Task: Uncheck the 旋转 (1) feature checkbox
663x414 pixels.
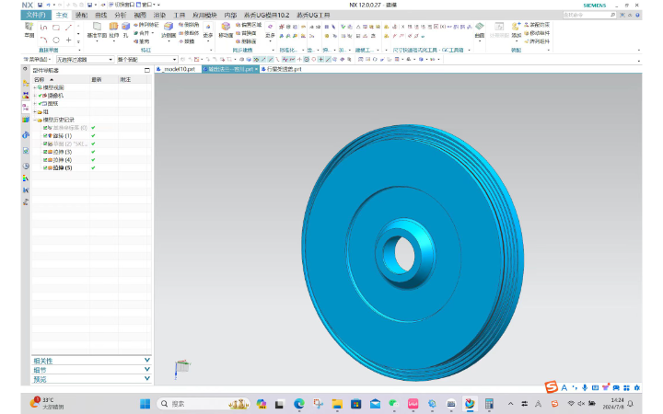Action: (45, 135)
